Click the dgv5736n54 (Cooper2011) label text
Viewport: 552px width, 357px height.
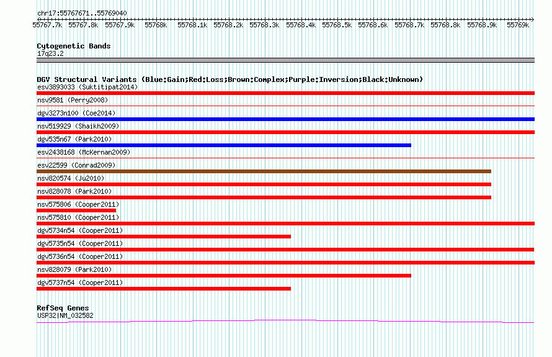pyautogui.click(x=80, y=256)
